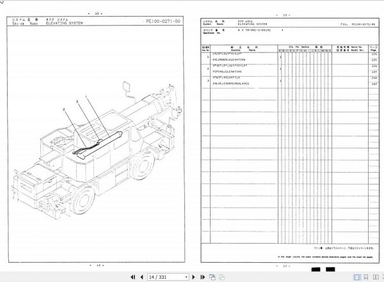The image size is (384, 282).
Task: Click callout number 3 on crane diagram
Action: [77, 102]
